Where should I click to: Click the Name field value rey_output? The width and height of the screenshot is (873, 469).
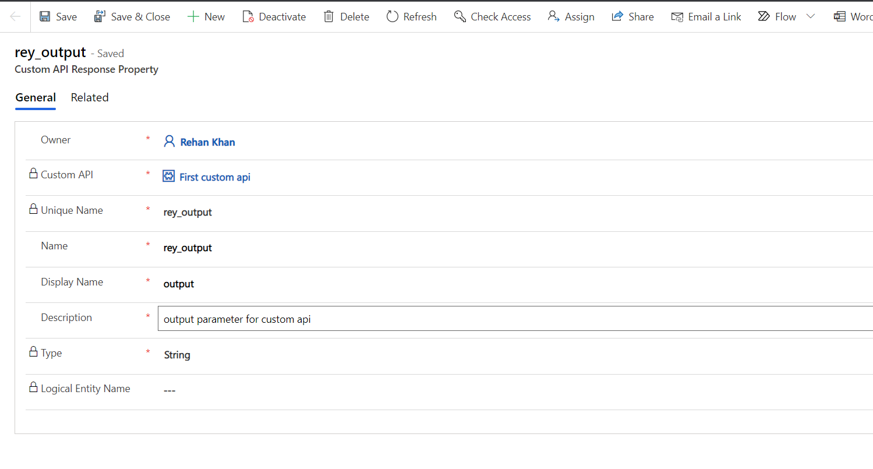point(188,248)
